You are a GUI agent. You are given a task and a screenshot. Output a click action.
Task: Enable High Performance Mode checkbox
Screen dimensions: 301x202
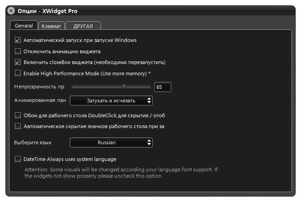coord(18,73)
